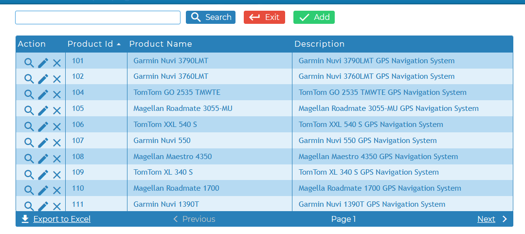This screenshot has width=525, height=234.
Task: Edit product 111 Garmin Nuvi 1390T
Action: tap(43, 206)
